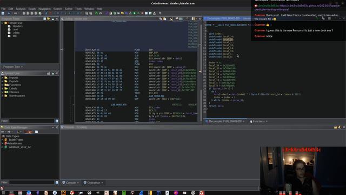This screenshot has width=346, height=195.
Task: Click the purple icon after redo arrow
Action: [107, 13]
